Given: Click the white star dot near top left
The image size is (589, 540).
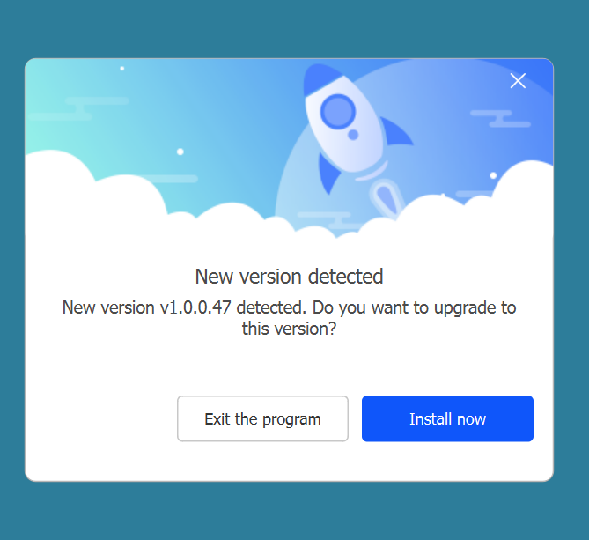Looking at the screenshot, I should pos(122,69).
